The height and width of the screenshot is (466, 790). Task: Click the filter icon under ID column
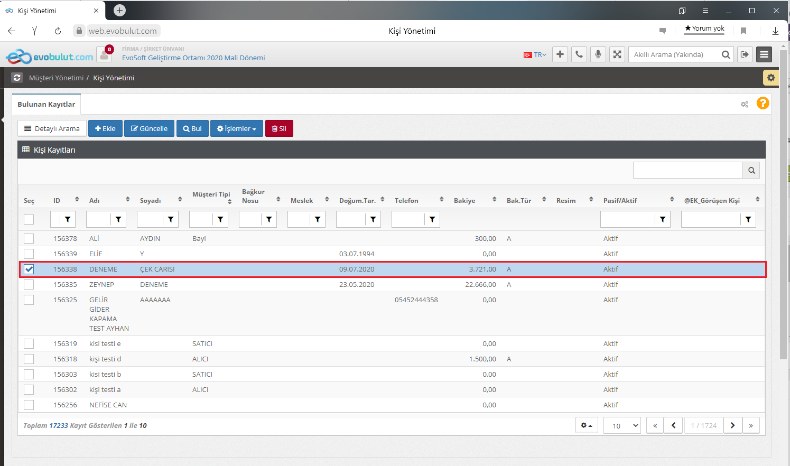[68, 219]
